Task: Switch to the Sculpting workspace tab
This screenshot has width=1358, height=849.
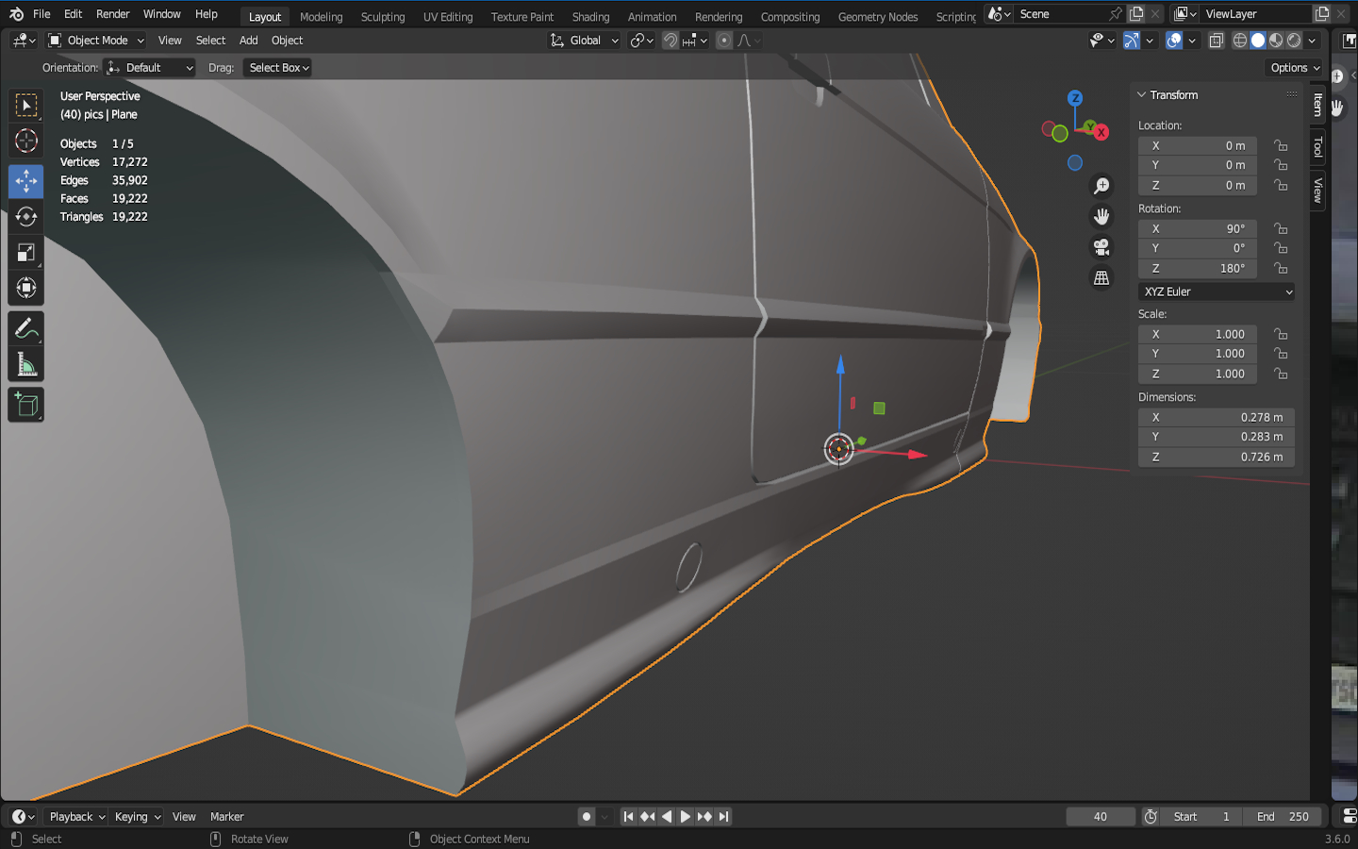Action: coord(382,17)
